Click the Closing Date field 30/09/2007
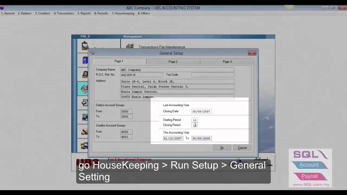 (201, 111)
